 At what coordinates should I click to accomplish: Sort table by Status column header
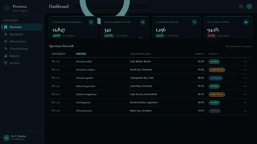click(213, 54)
